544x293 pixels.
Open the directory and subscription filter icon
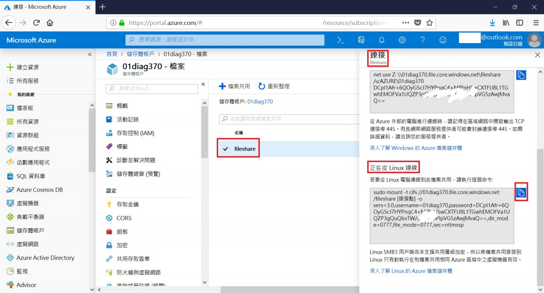(361, 40)
